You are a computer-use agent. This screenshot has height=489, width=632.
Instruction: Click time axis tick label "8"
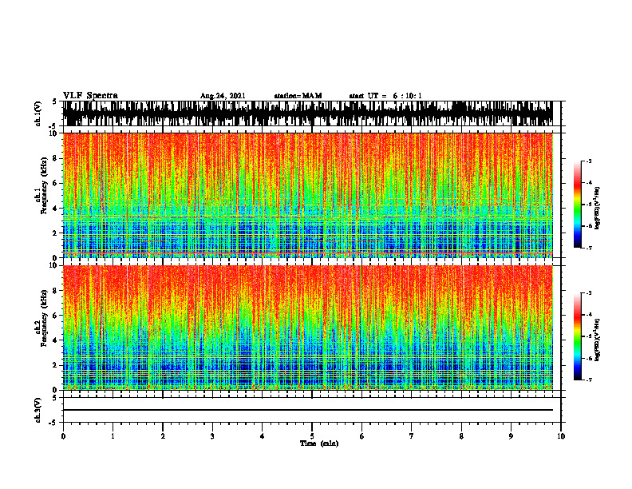pos(461,436)
